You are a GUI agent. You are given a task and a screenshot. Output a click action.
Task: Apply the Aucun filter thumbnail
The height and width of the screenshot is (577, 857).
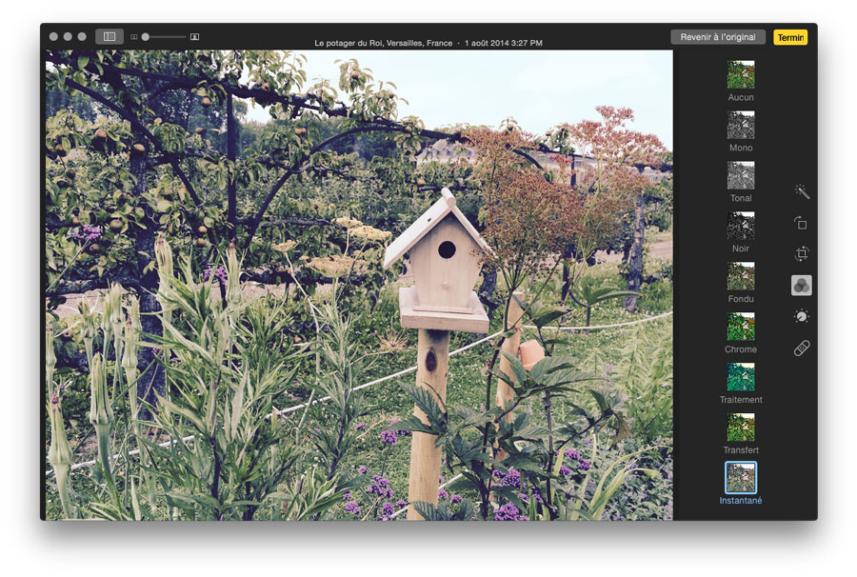[x=741, y=74]
